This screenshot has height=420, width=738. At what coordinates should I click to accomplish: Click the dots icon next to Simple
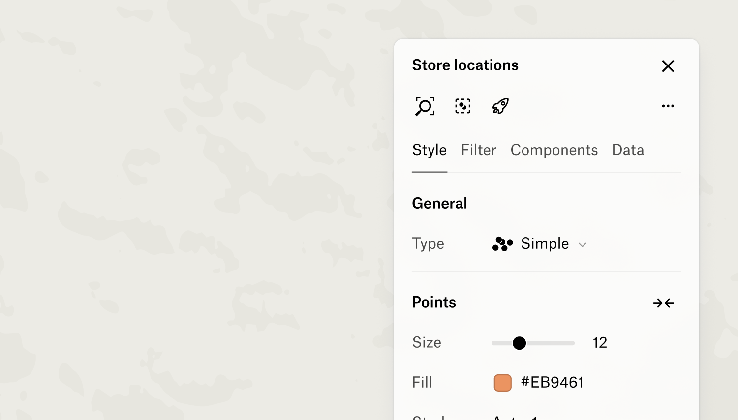click(502, 244)
